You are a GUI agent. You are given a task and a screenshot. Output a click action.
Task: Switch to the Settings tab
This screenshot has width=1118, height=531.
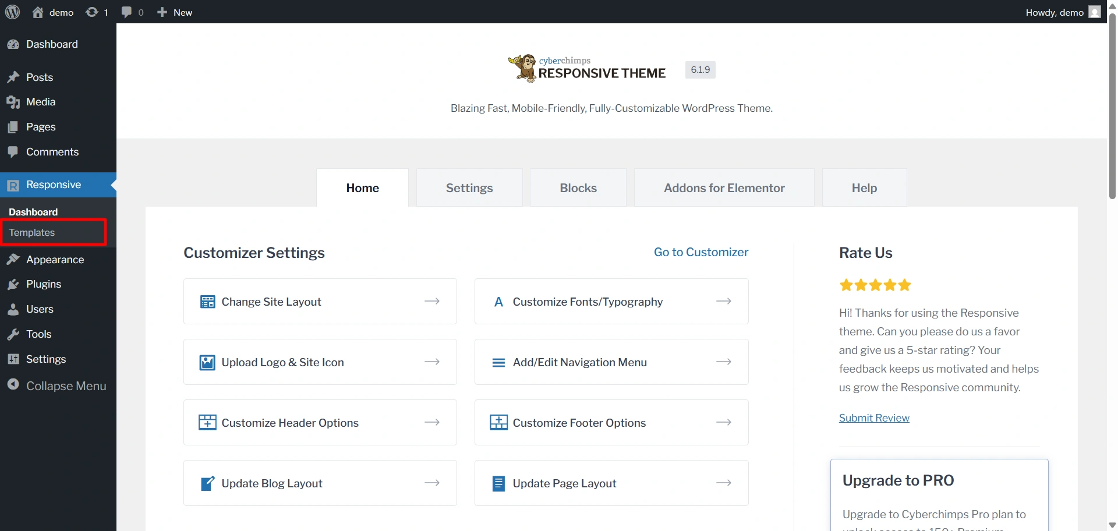tap(469, 187)
